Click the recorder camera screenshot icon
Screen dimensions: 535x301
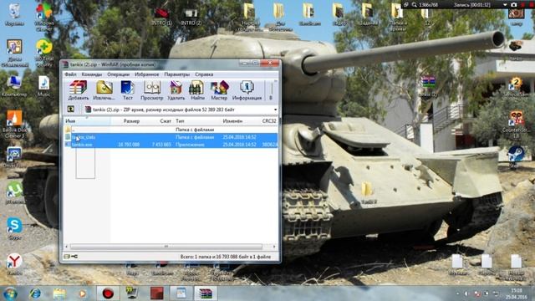[513, 5]
